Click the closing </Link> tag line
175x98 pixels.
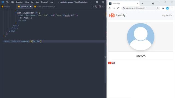[22, 21]
